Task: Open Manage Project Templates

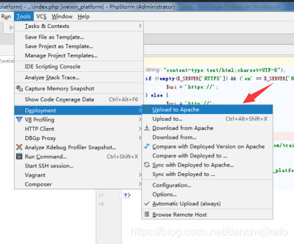Action: tap(61, 55)
